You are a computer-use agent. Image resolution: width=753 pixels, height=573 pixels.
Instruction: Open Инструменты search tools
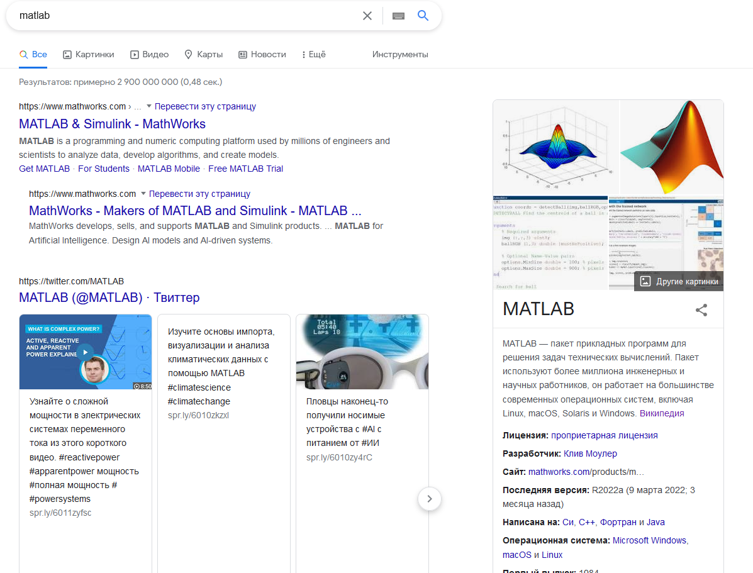[x=400, y=55]
